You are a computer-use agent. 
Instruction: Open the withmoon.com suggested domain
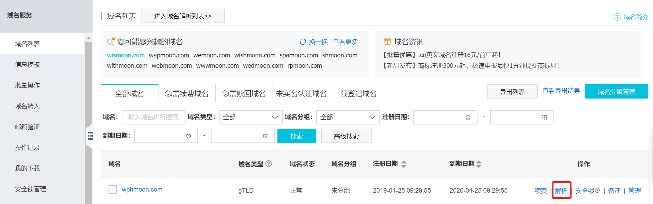pos(127,66)
